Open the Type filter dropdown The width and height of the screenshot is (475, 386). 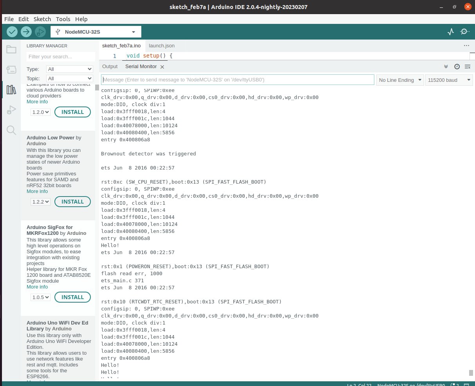click(69, 69)
